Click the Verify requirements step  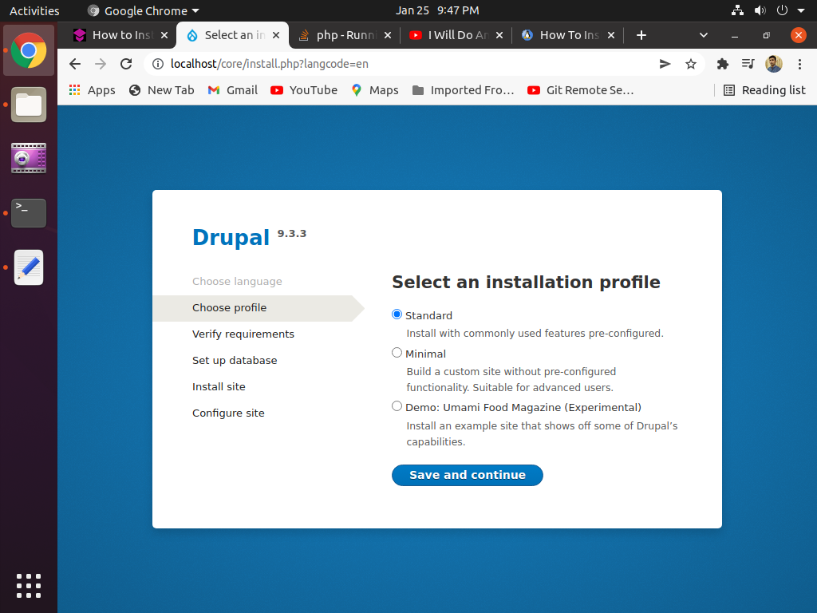coord(243,334)
